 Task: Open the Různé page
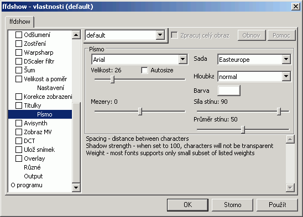32,167
